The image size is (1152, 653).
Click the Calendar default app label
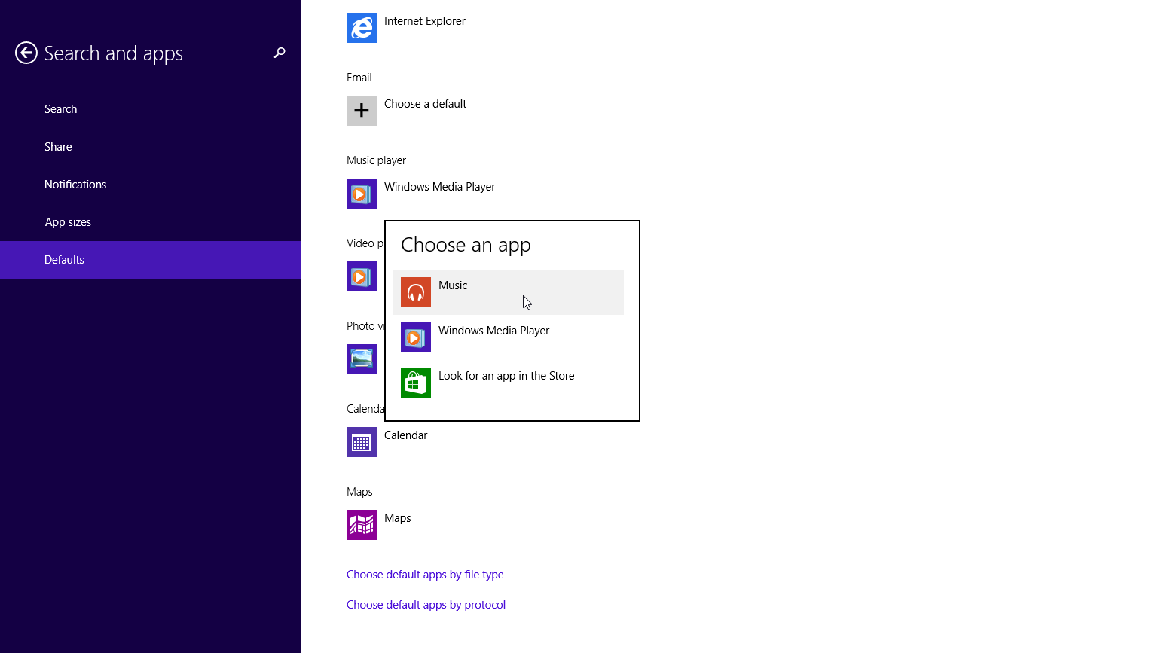tap(405, 435)
